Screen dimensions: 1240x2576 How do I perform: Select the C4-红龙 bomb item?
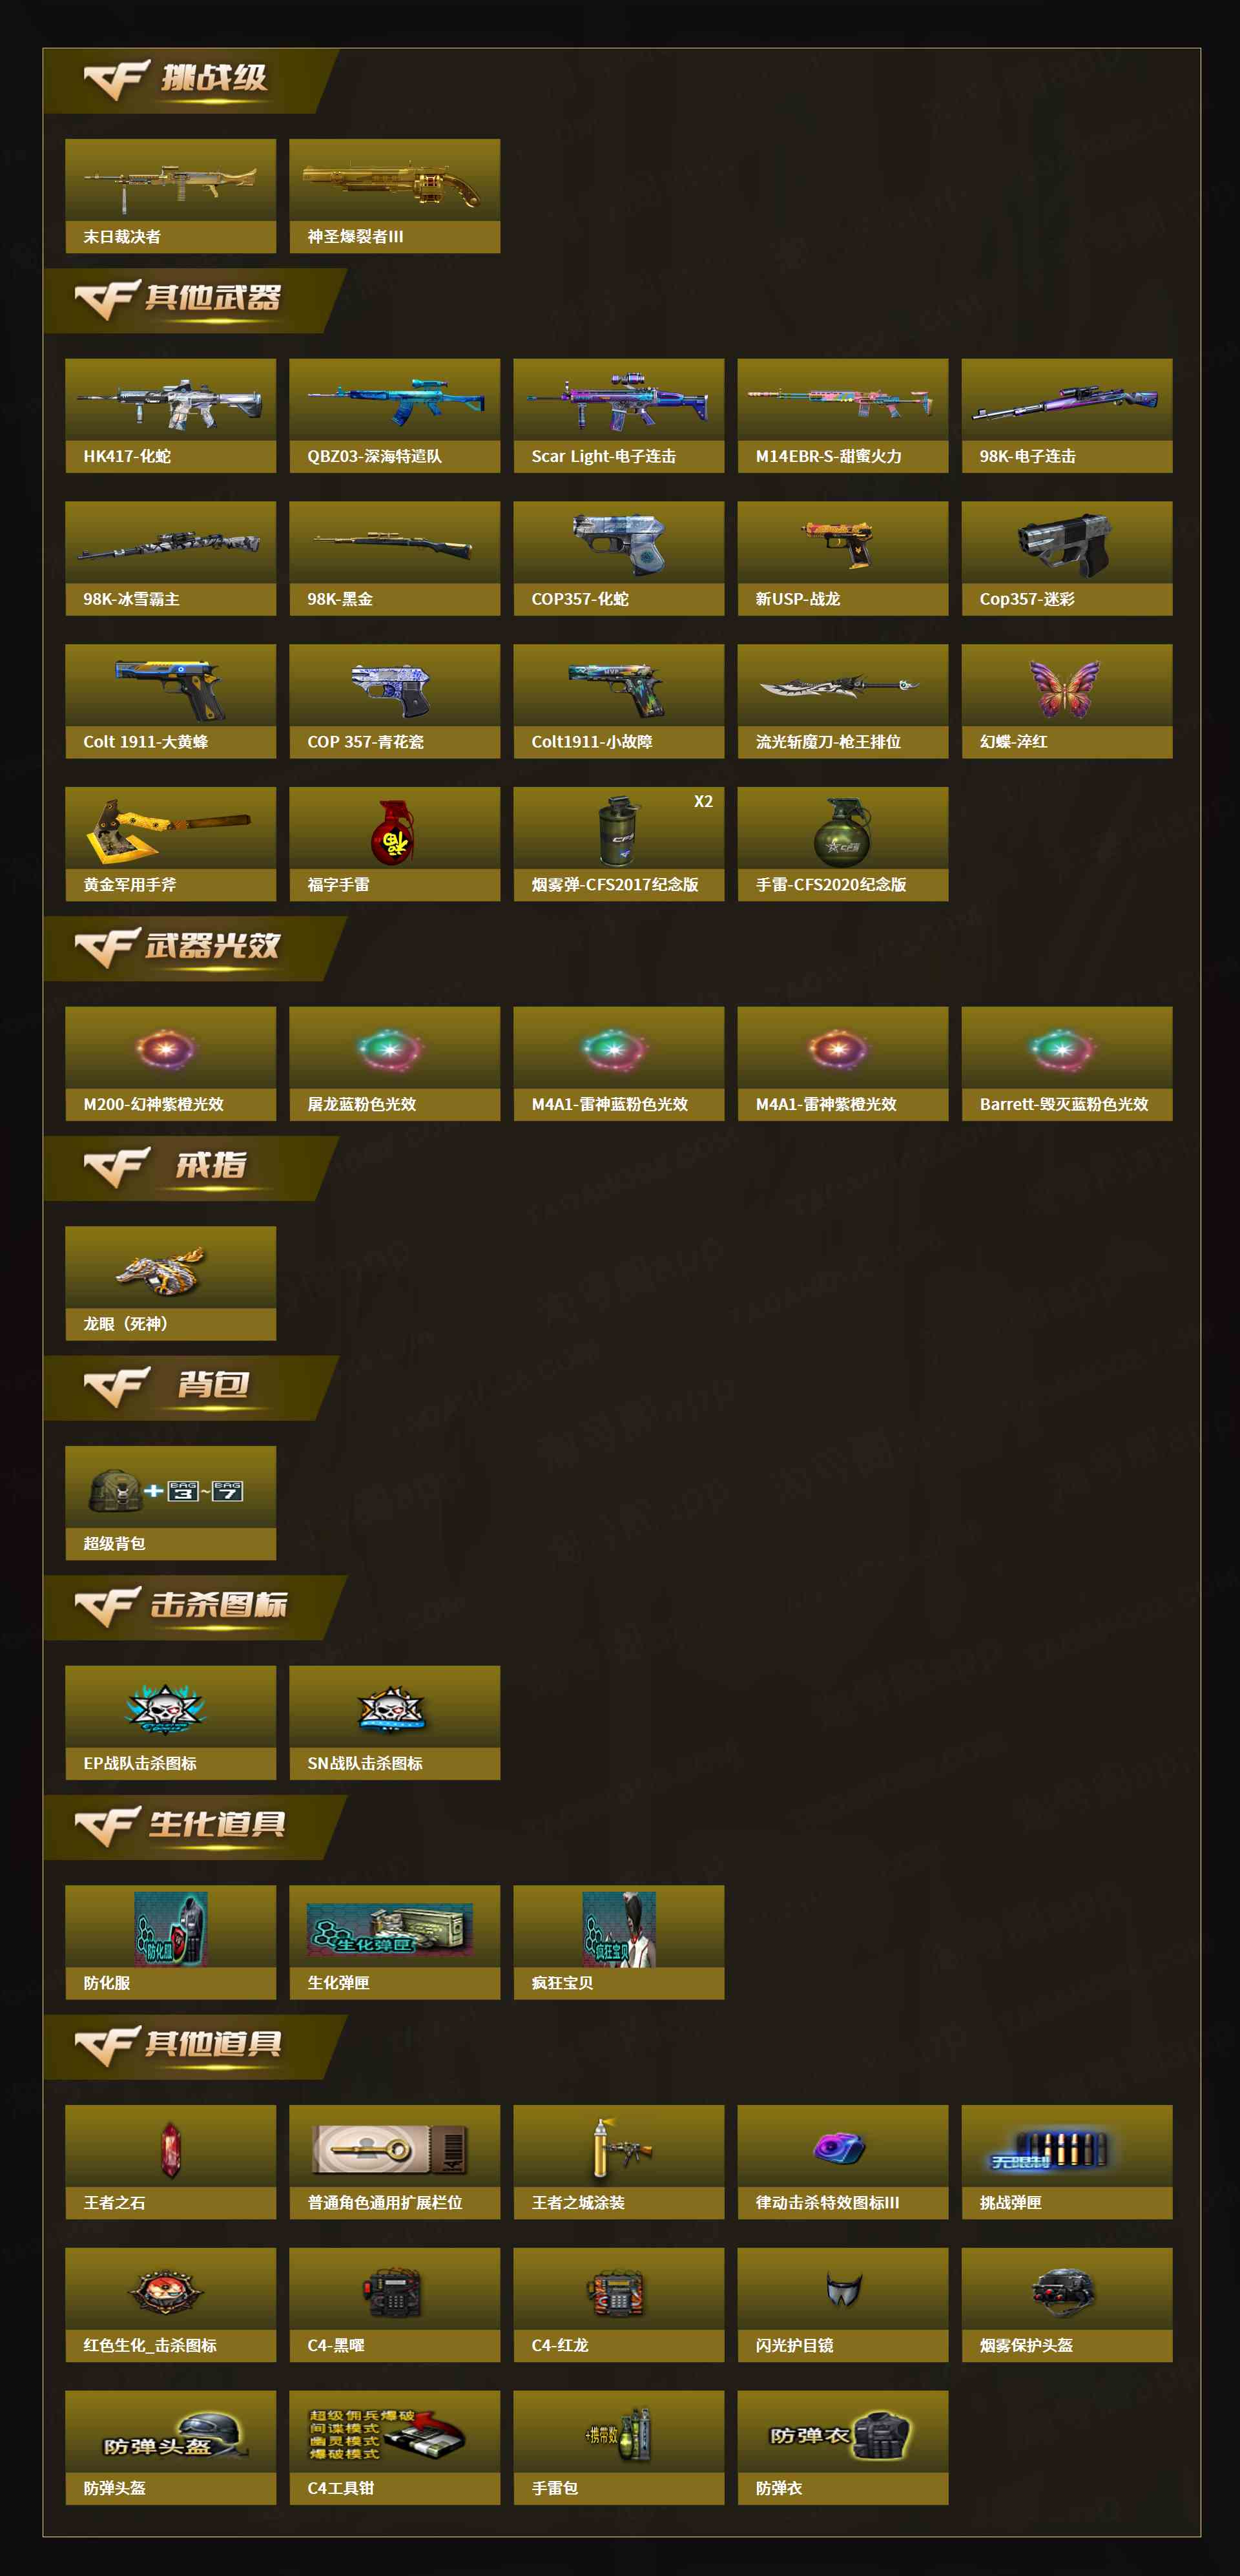619,2305
